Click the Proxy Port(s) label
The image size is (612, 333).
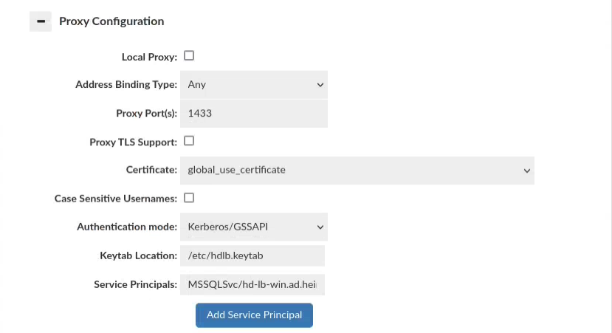(x=146, y=114)
